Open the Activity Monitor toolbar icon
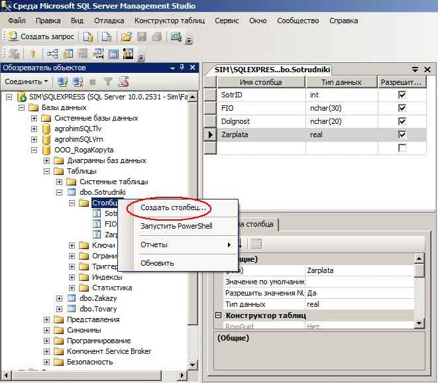Viewport: 438px width, 383px height. point(176,37)
